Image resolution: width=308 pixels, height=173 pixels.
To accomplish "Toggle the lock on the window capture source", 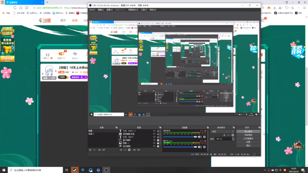I will coord(158,140).
